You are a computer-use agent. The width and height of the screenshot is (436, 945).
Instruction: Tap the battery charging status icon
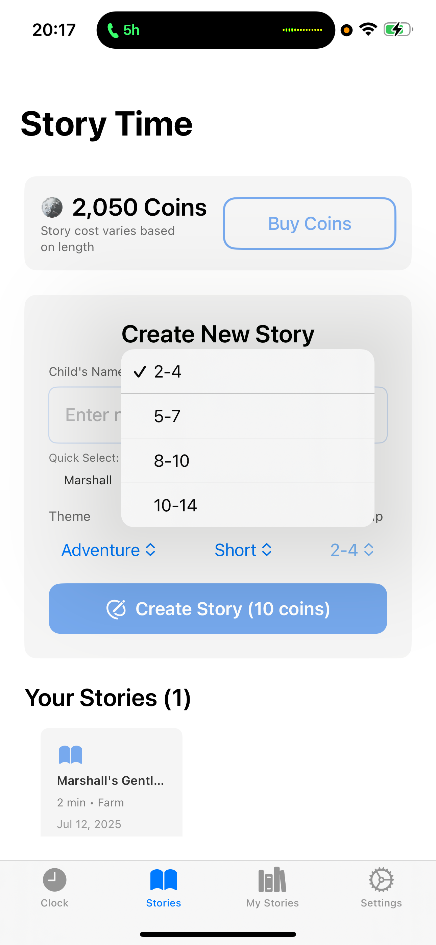click(398, 29)
